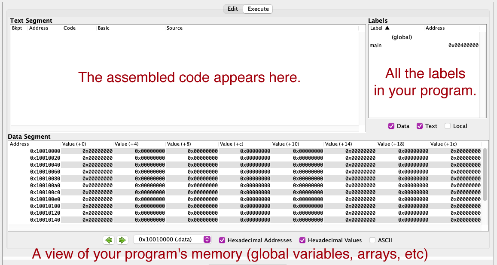Click the Value (+1c) column header
The image size is (497, 265).
tap(455, 144)
